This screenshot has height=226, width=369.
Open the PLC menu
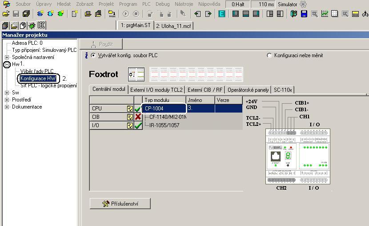(146, 4)
